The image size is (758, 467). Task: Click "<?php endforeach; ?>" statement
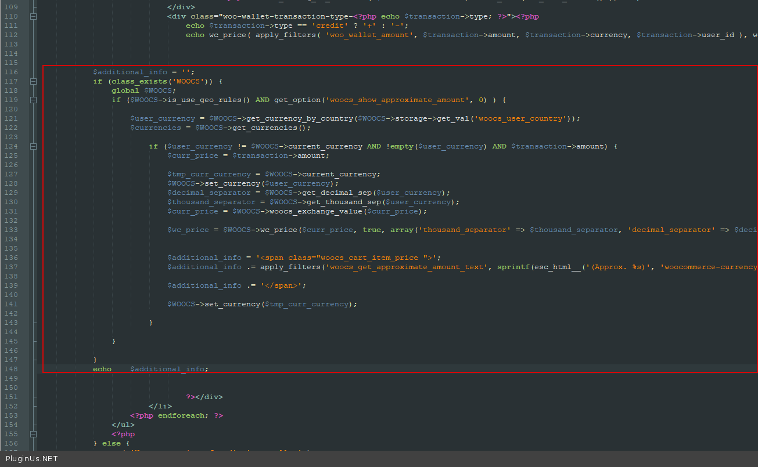point(177,415)
